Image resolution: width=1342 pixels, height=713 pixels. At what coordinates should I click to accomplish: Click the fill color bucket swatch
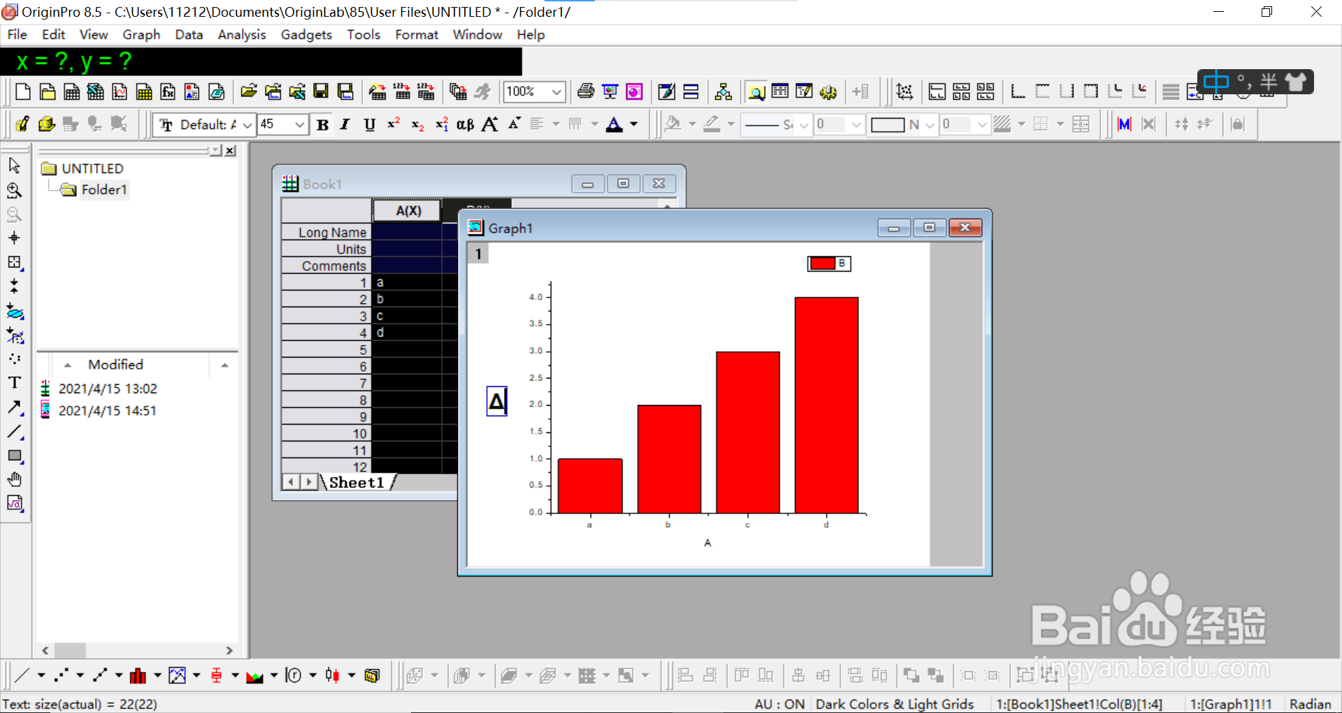[672, 124]
